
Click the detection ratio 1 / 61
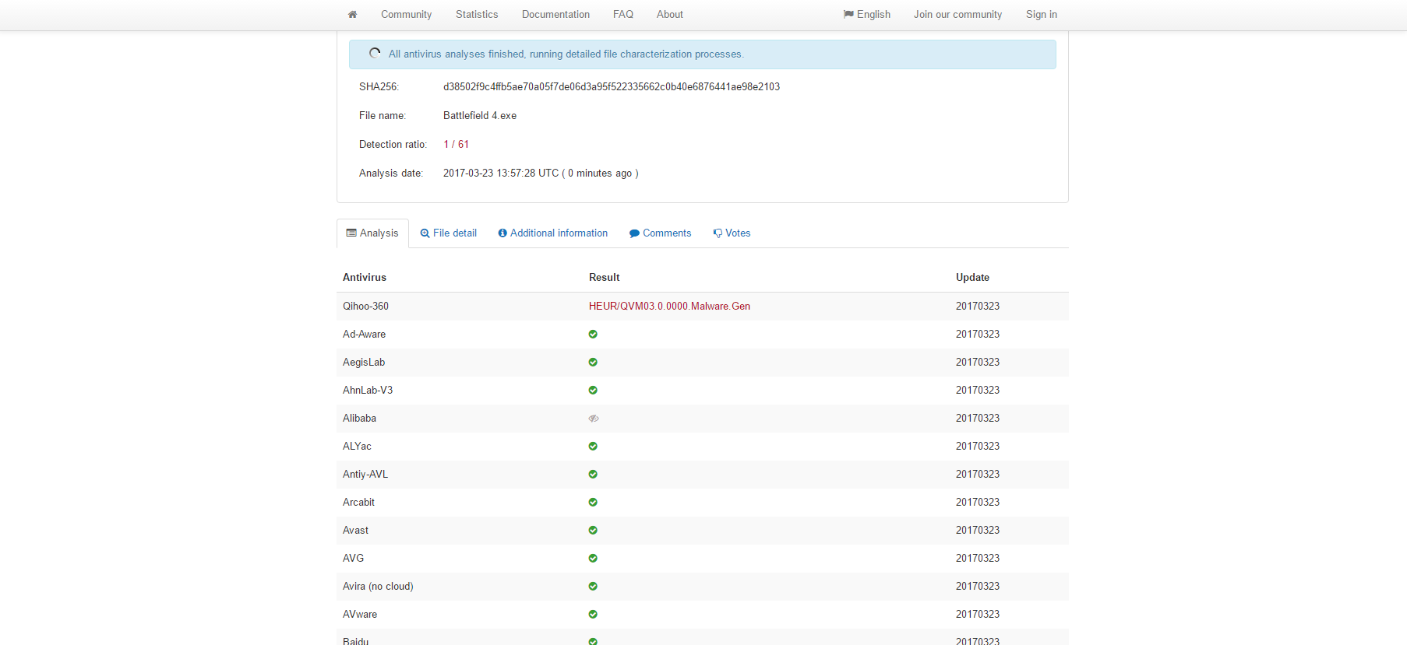click(456, 145)
